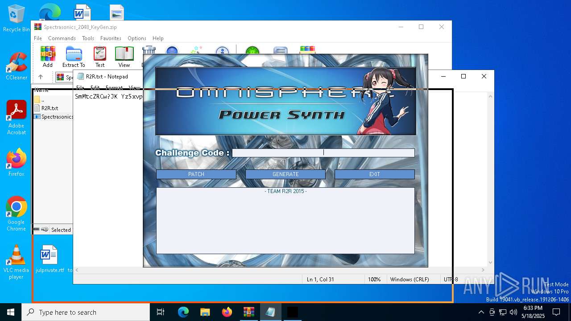Click the volume icon in system tray
The width and height of the screenshot is (571, 321).
[x=513, y=312]
